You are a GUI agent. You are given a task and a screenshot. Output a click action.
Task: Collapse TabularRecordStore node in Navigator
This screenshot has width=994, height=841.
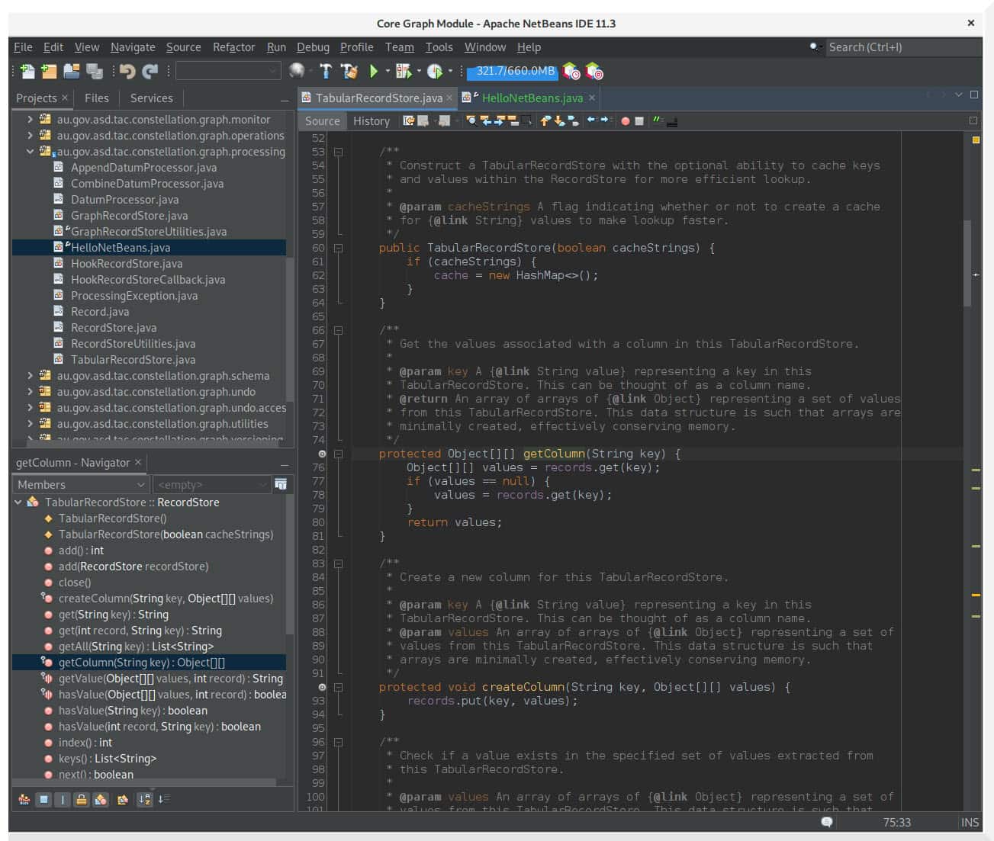(18, 502)
